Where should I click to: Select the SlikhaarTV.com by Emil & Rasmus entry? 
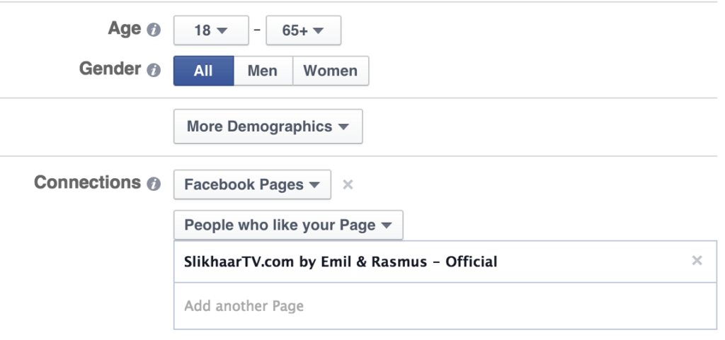coord(445,262)
